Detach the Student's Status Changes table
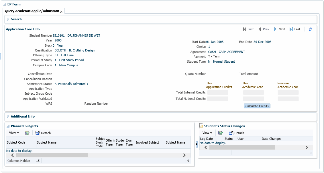 (x=236, y=133)
